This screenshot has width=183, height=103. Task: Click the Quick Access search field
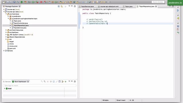click(x=158, y=2)
